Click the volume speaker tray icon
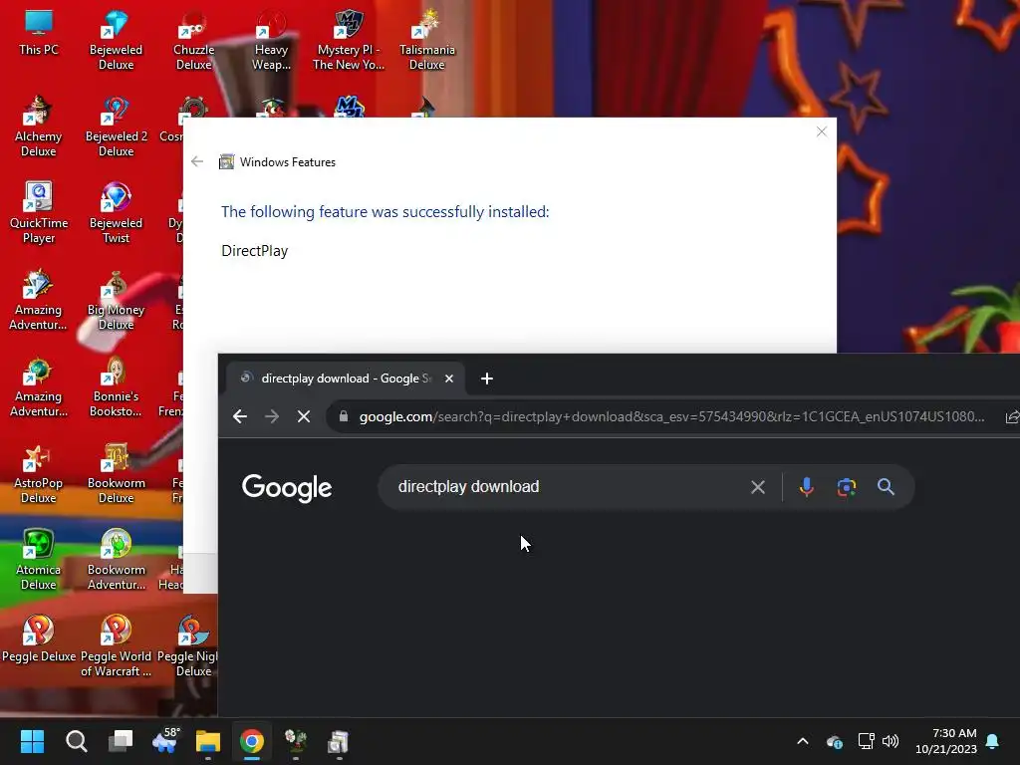The height and width of the screenshot is (765, 1020). (x=891, y=741)
